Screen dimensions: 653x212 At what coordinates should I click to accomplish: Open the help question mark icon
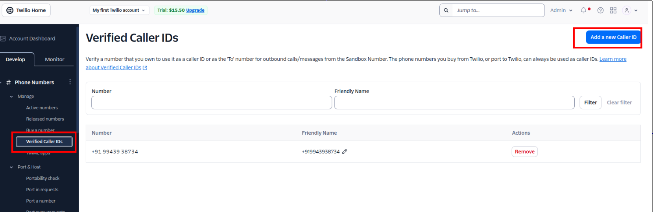coord(600,11)
